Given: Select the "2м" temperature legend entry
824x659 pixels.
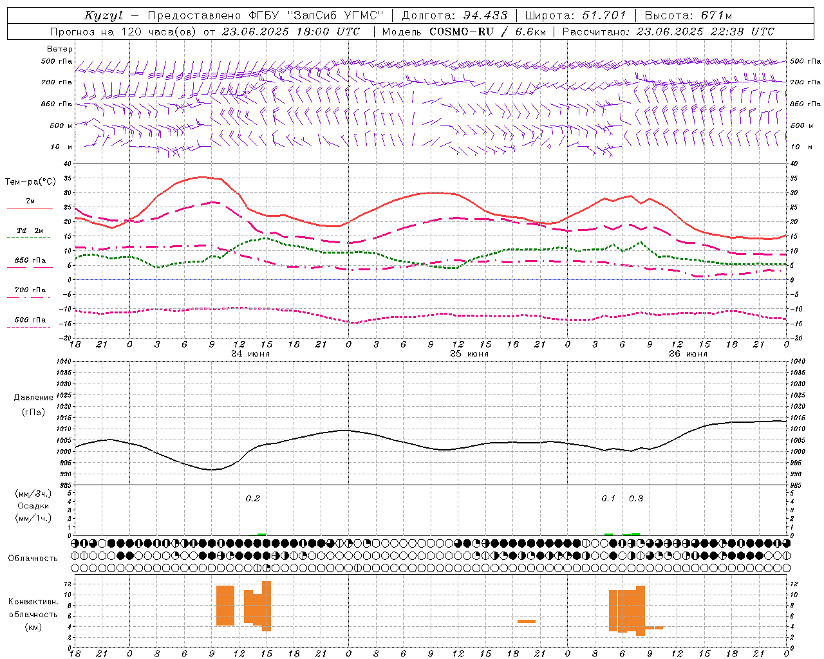Looking at the screenshot, I should pos(30,201).
